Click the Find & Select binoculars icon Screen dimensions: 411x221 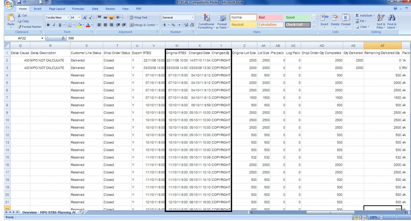tap(392, 18)
